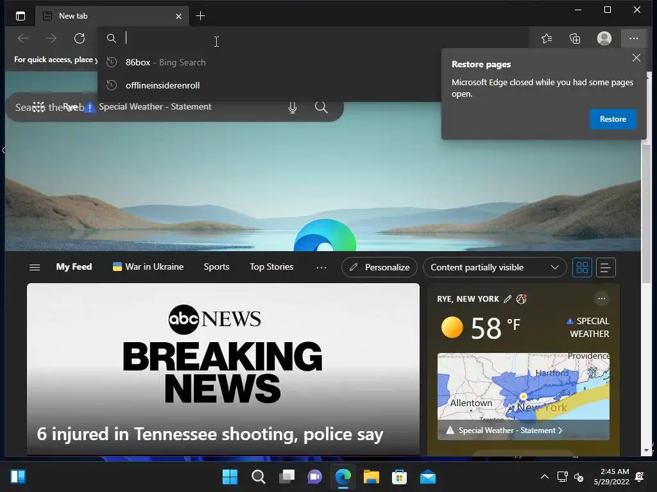The height and width of the screenshot is (492, 657).
Task: Click the page scrollbar down arrow
Action: click(647, 450)
